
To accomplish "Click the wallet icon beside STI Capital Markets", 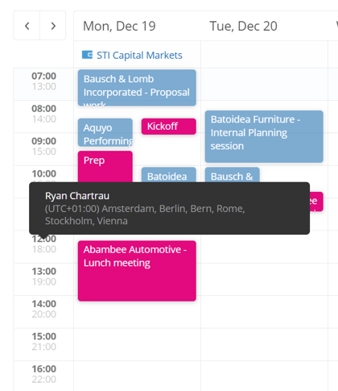I will click(87, 55).
